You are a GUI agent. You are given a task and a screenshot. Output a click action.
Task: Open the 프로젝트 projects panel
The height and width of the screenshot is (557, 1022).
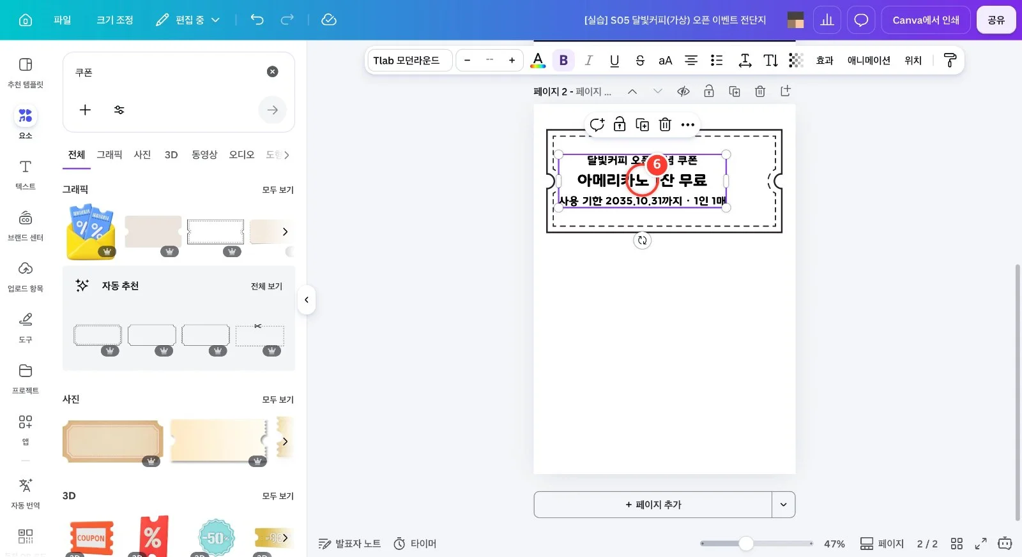(26, 378)
